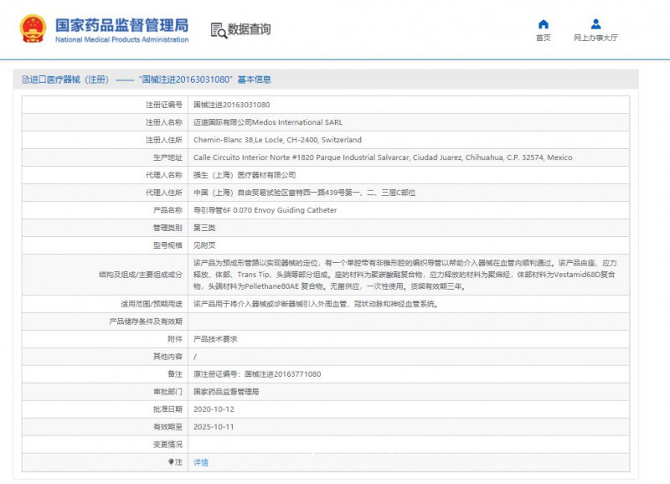Click the 网上办事大厅 person icon

coord(595,23)
